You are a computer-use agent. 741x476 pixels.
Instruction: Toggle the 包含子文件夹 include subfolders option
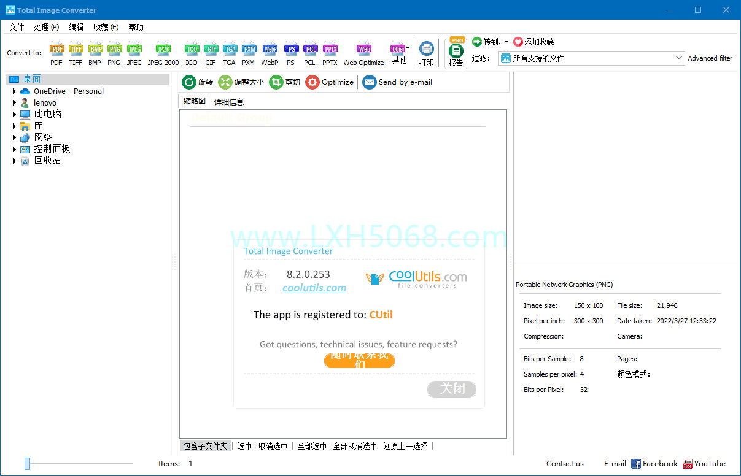point(206,446)
